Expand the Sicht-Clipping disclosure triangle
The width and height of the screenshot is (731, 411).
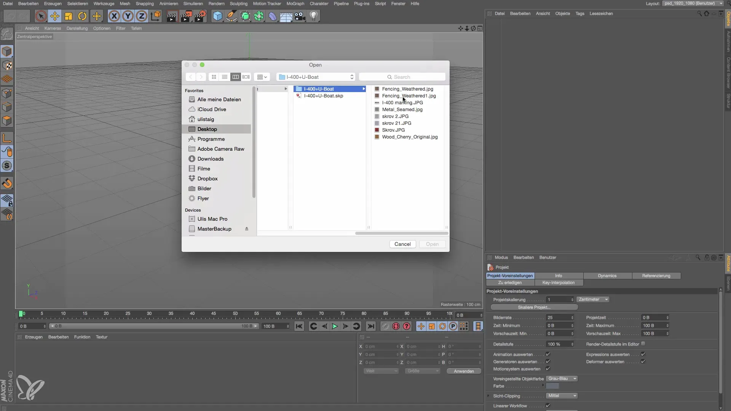[488, 396]
